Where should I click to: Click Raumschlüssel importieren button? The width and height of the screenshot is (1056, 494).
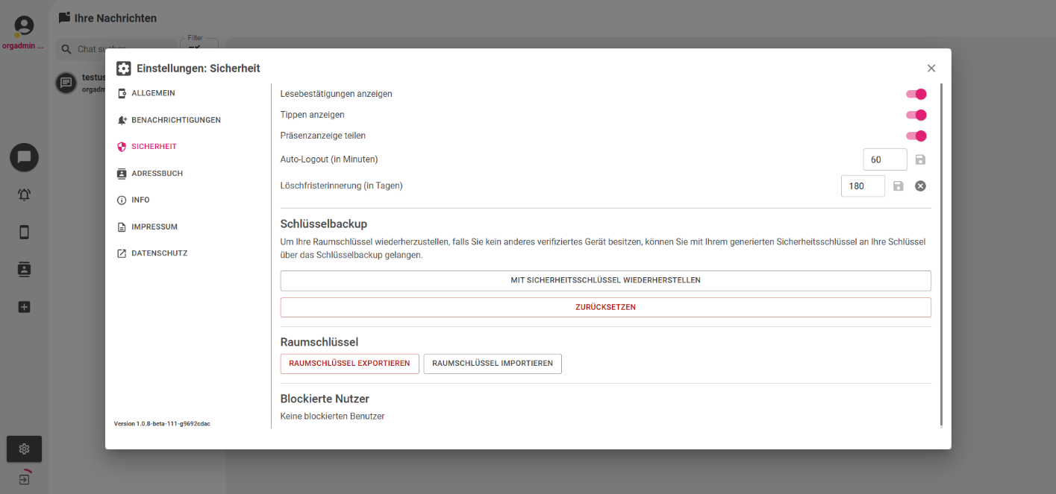[x=493, y=364]
